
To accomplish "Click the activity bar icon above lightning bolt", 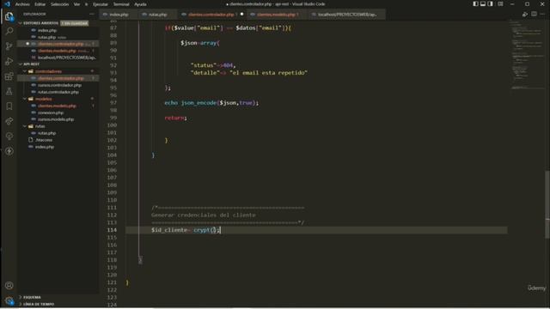I will tap(9, 136).
